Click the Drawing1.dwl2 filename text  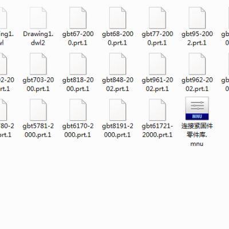[x=38, y=38]
